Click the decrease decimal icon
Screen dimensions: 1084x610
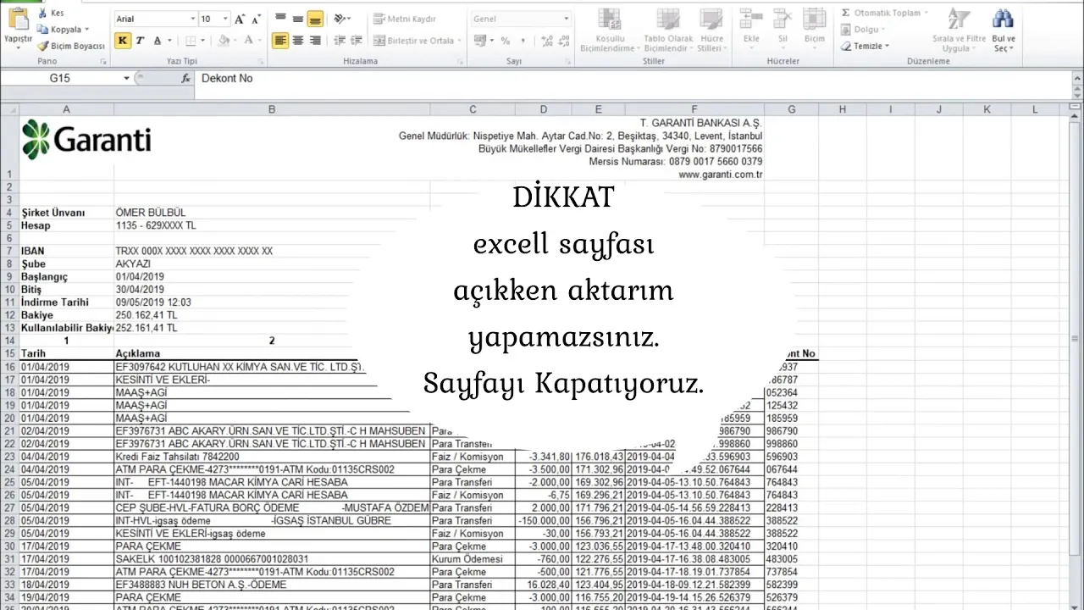pyautogui.click(x=564, y=40)
